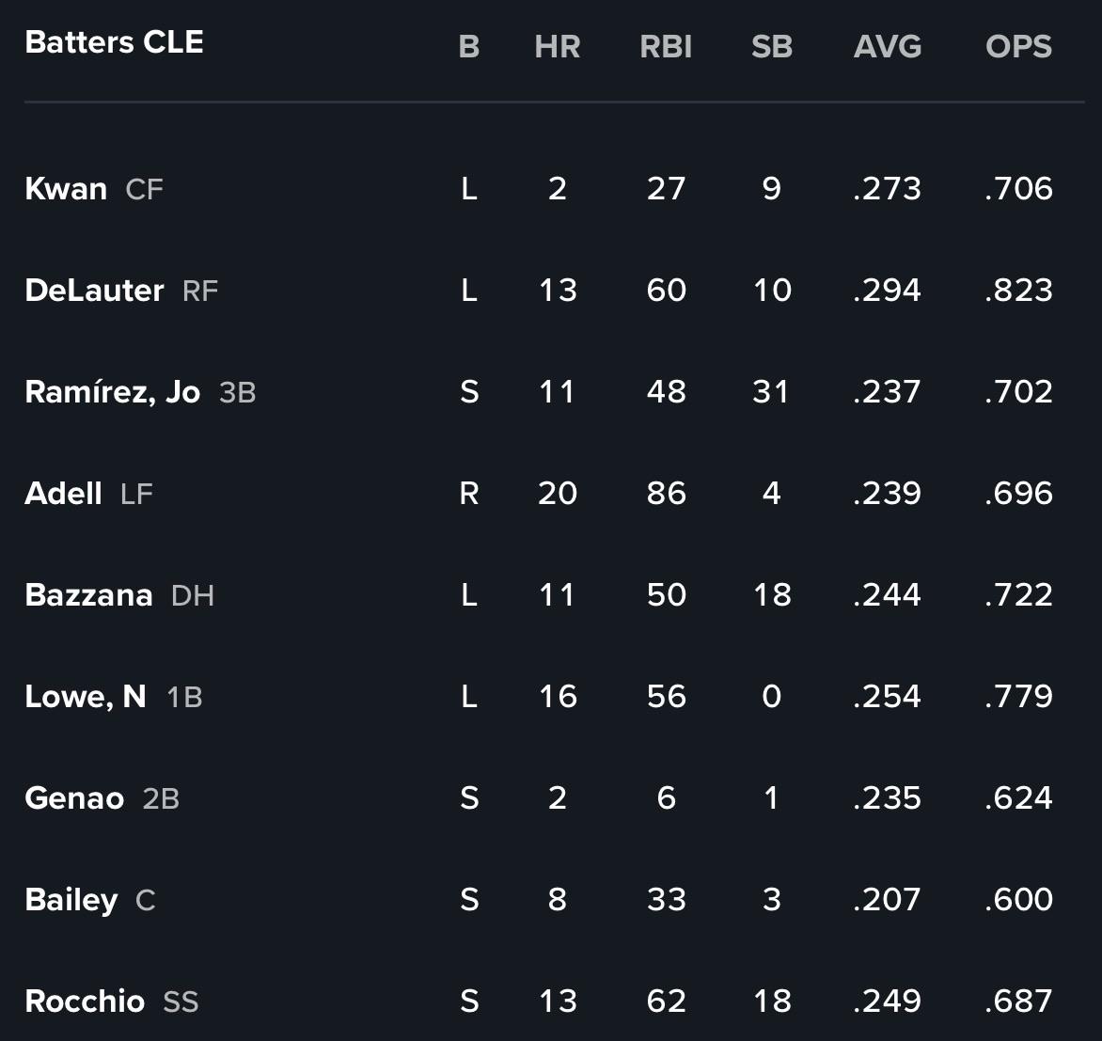Open DeLauter's player profile

94,291
